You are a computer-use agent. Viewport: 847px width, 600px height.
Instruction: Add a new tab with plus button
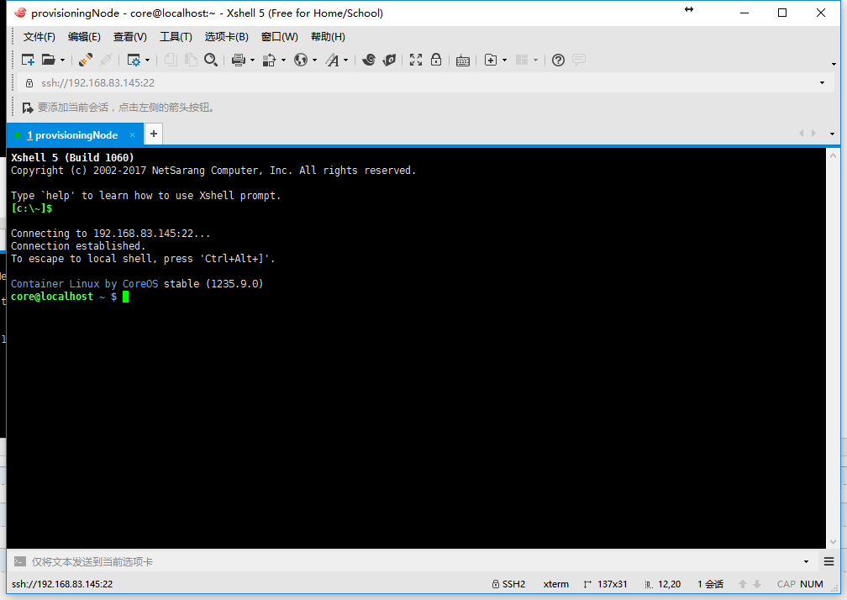[154, 134]
